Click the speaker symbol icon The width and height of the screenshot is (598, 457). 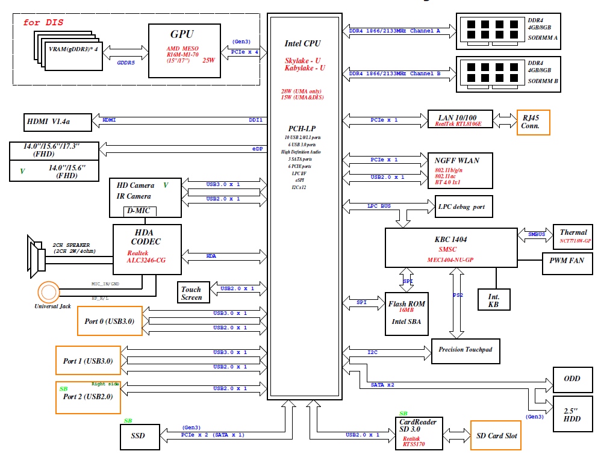(x=36, y=253)
